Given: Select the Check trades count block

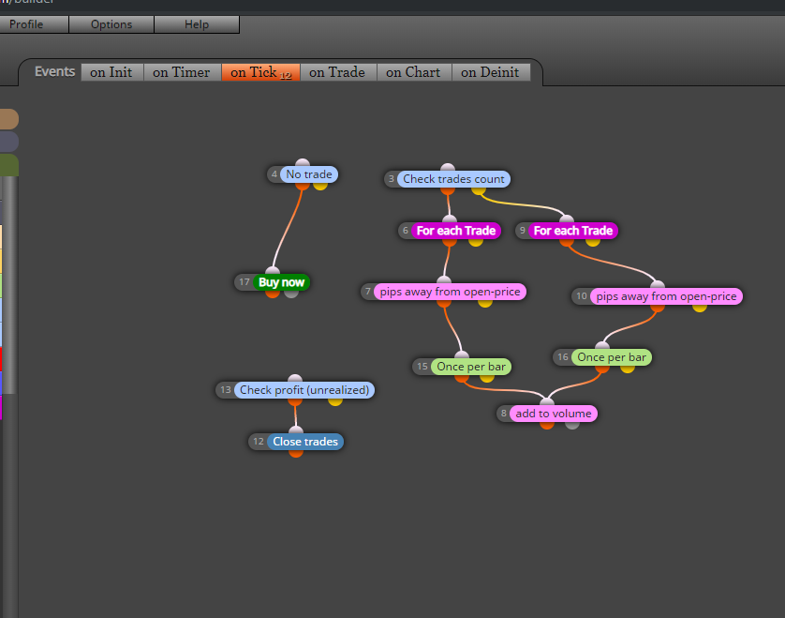Looking at the screenshot, I should 453,179.
